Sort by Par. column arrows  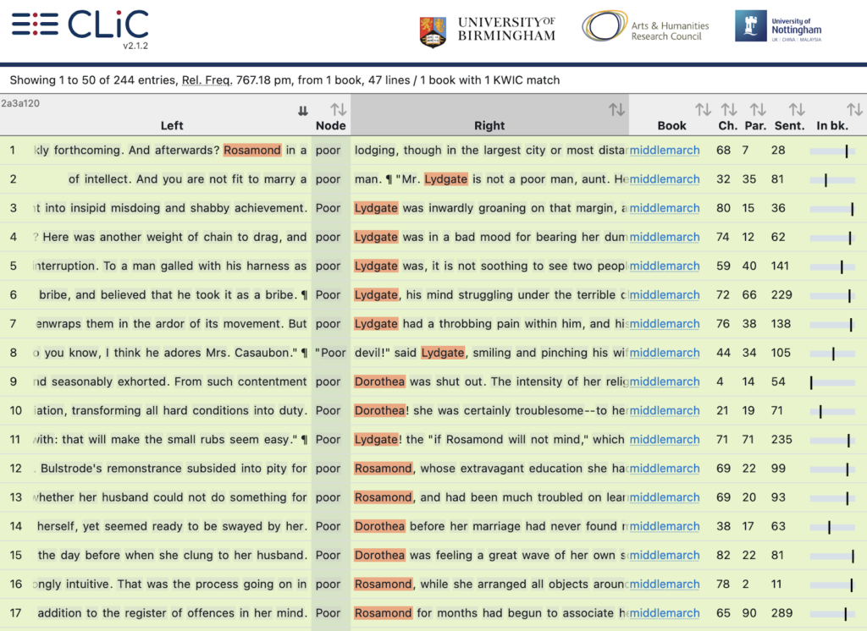click(759, 110)
